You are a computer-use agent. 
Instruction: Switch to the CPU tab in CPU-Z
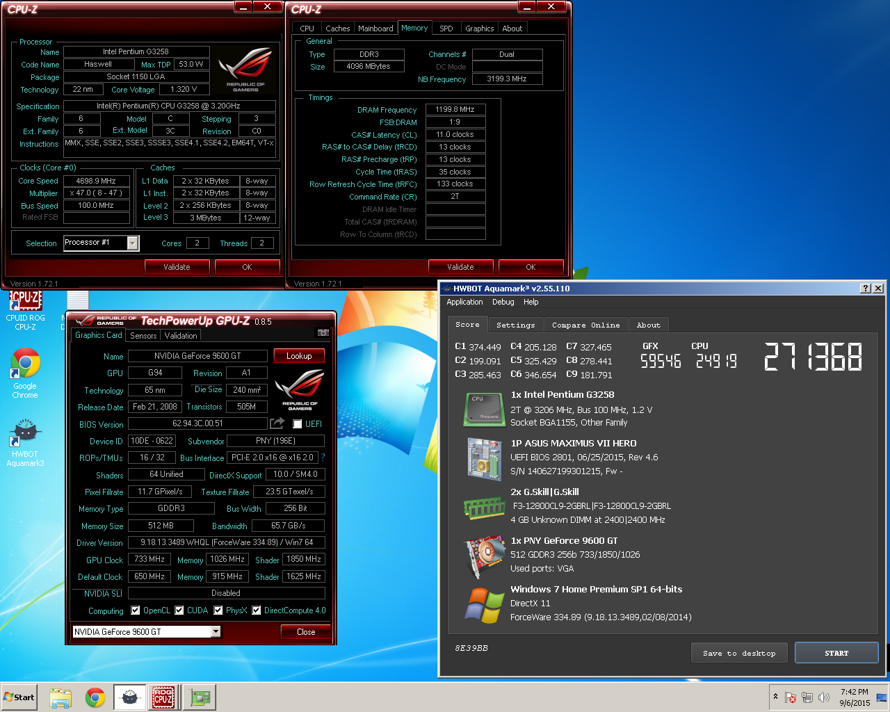tap(307, 29)
